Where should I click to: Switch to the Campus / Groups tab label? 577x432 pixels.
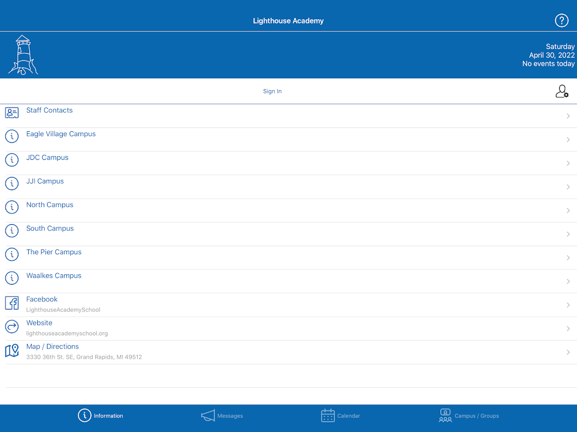[x=477, y=416]
